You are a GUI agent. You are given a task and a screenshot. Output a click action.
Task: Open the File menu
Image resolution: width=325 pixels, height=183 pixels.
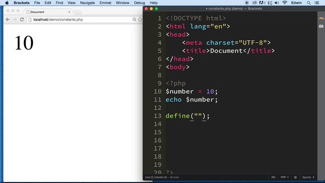[37, 3]
